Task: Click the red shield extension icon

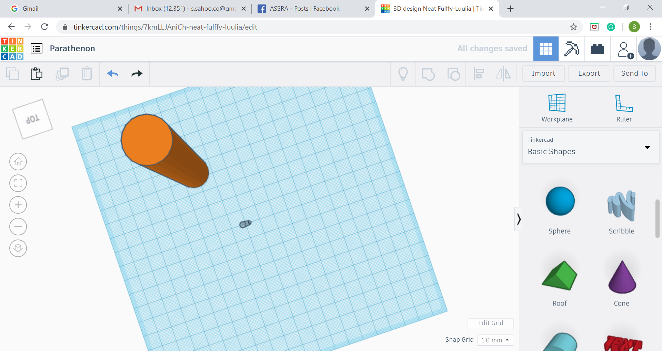Action: (x=594, y=27)
